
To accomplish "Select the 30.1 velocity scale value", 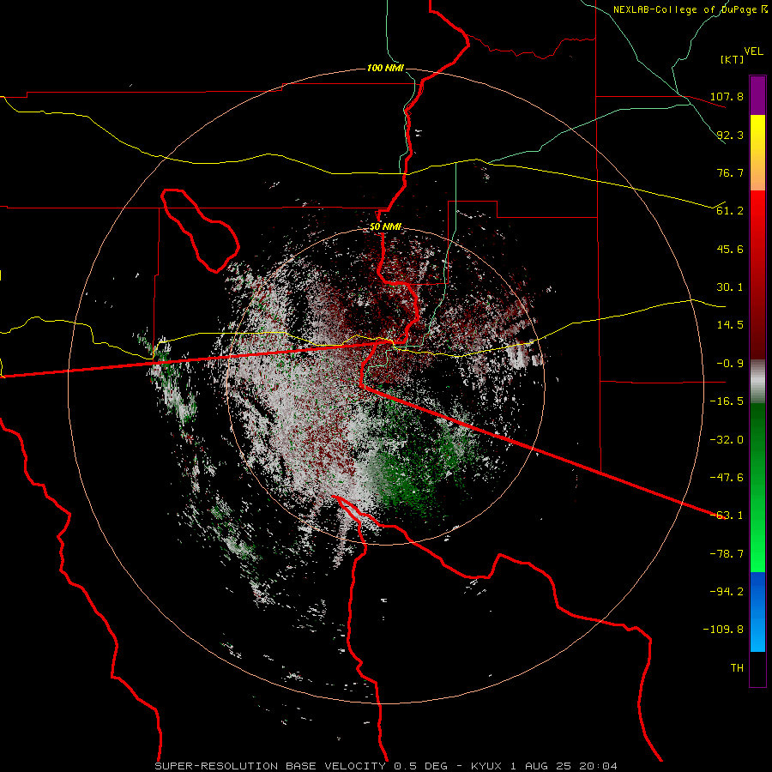I will (730, 287).
